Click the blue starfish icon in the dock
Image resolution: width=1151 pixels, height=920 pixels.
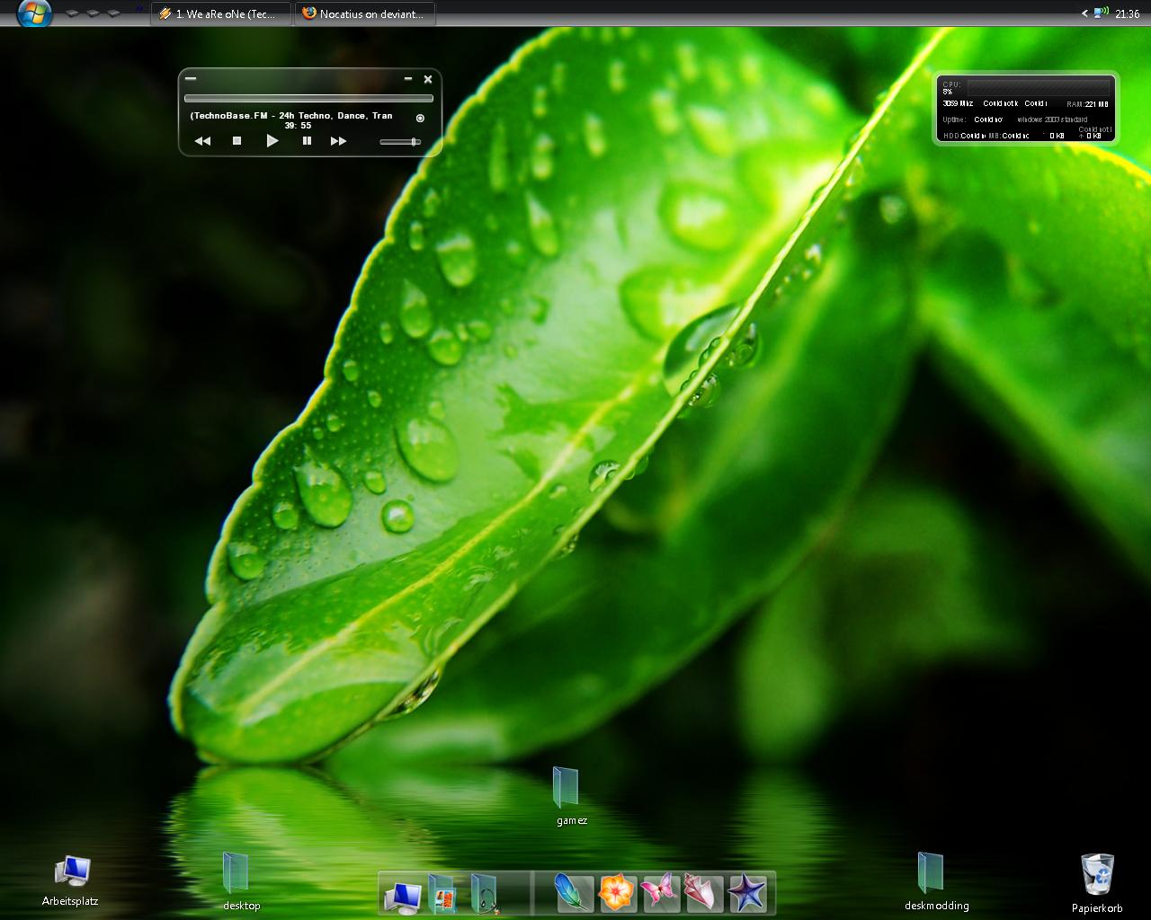[747, 893]
